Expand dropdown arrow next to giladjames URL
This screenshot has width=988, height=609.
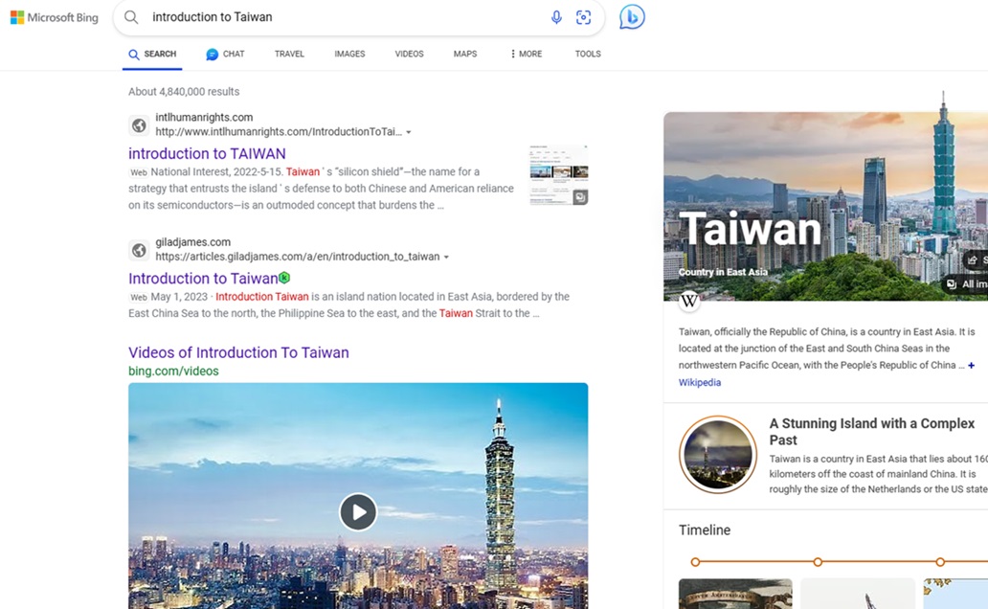(446, 258)
